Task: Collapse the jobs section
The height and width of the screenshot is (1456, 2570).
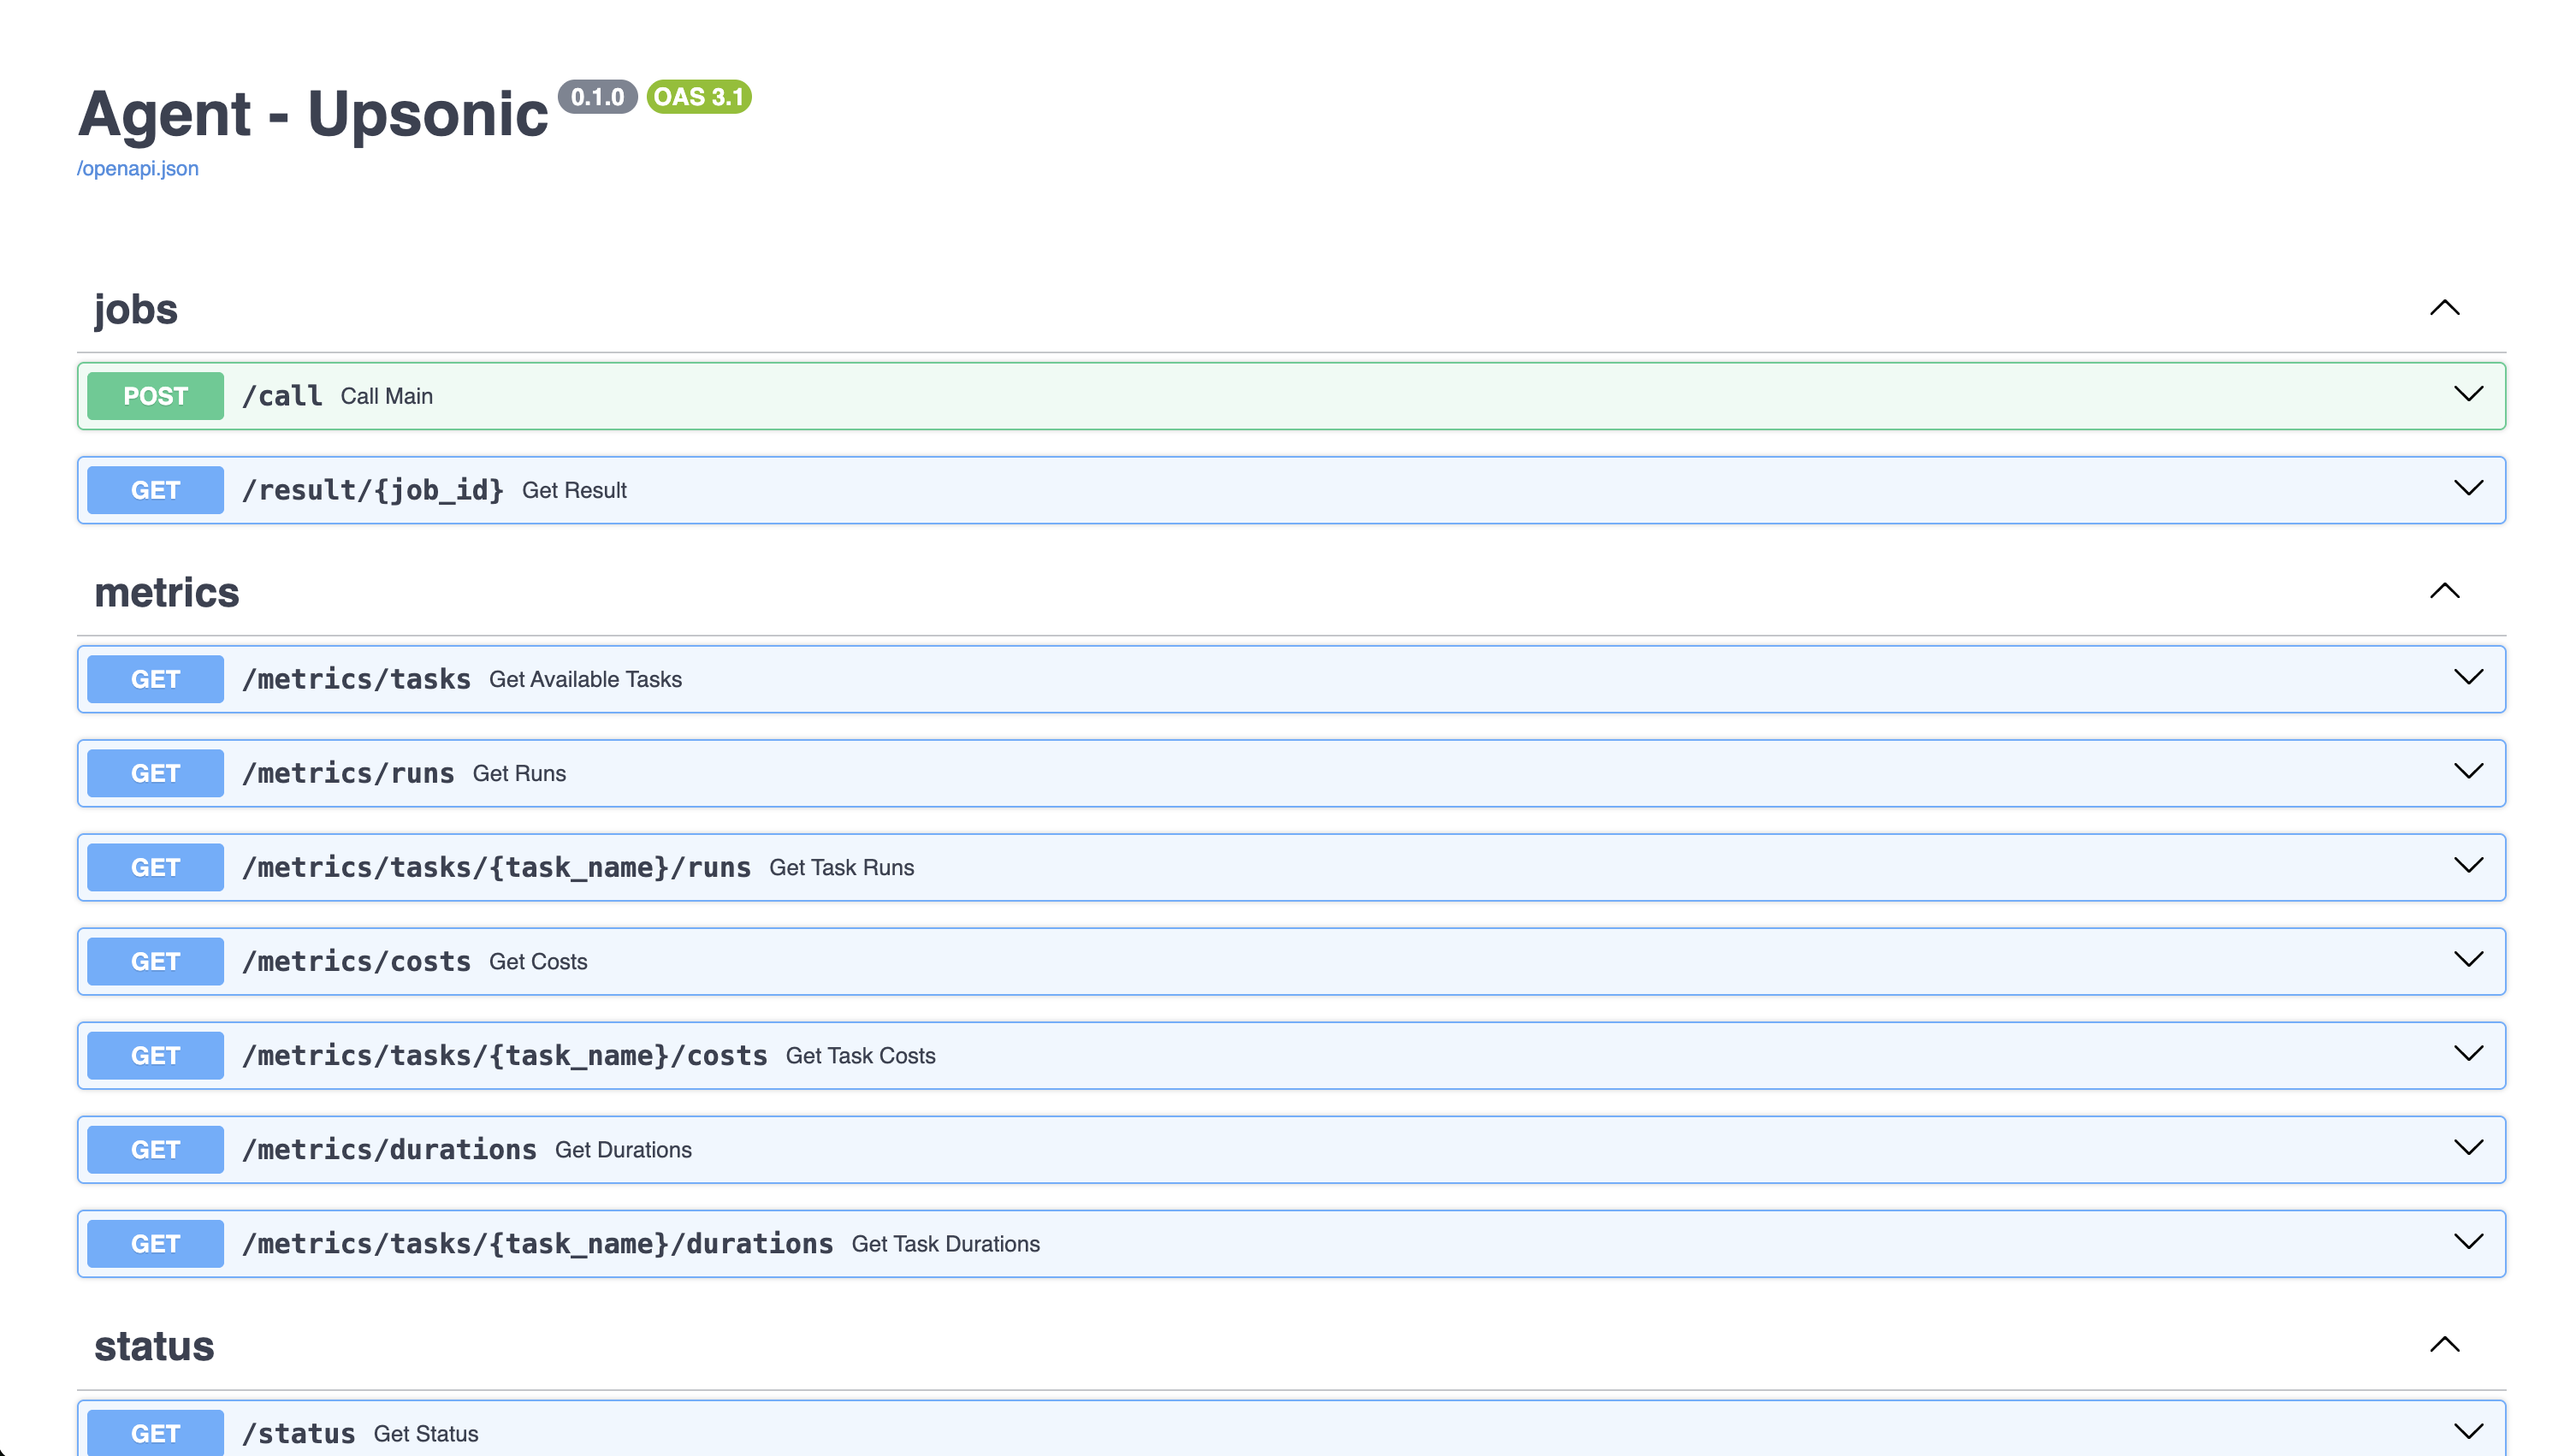Action: pyautogui.click(x=2444, y=308)
